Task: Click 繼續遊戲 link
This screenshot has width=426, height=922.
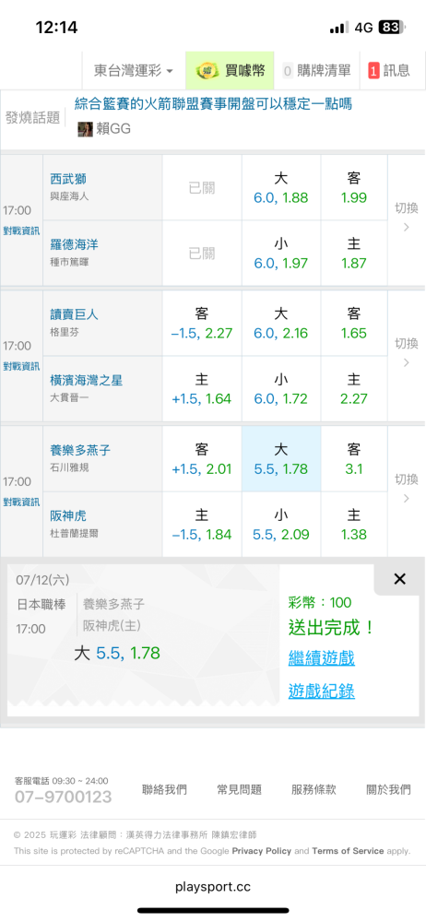Action: coord(321,658)
